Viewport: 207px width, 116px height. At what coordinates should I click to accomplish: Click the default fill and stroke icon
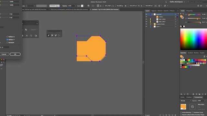[x=181, y=14]
